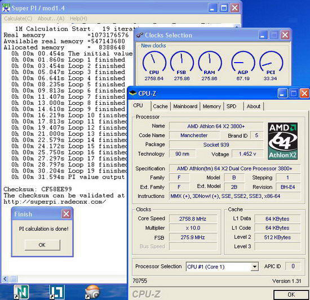The image size is (310, 300).
Task: Switch to the About tab in CPU-Z
Action: pyautogui.click(x=253, y=107)
